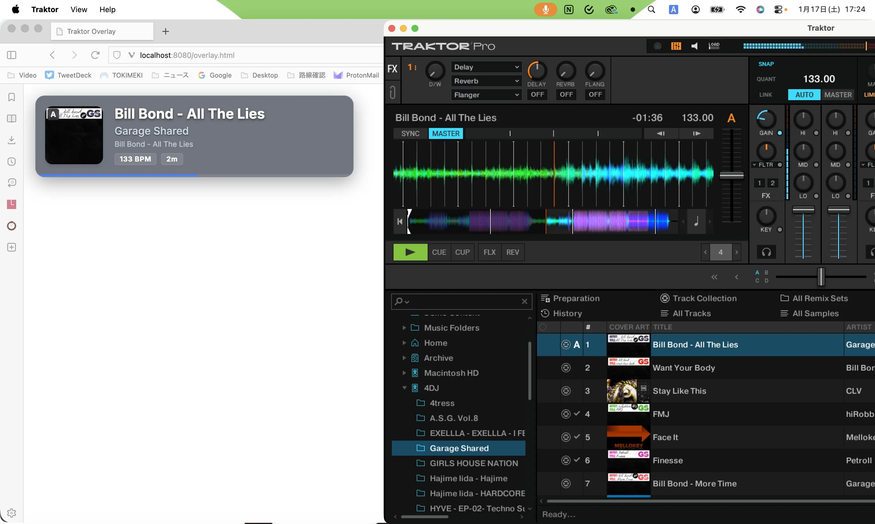
Task: Click the browser reload icon
Action: (x=95, y=55)
